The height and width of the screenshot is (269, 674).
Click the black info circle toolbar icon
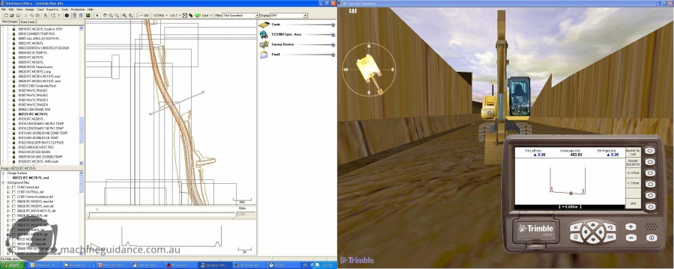[x=67, y=16]
